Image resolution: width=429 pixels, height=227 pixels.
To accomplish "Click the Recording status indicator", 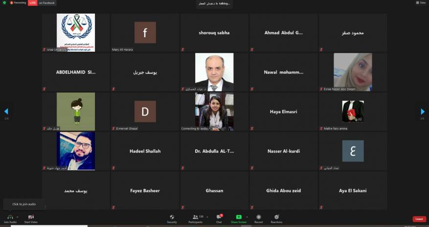I will click(19, 3).
